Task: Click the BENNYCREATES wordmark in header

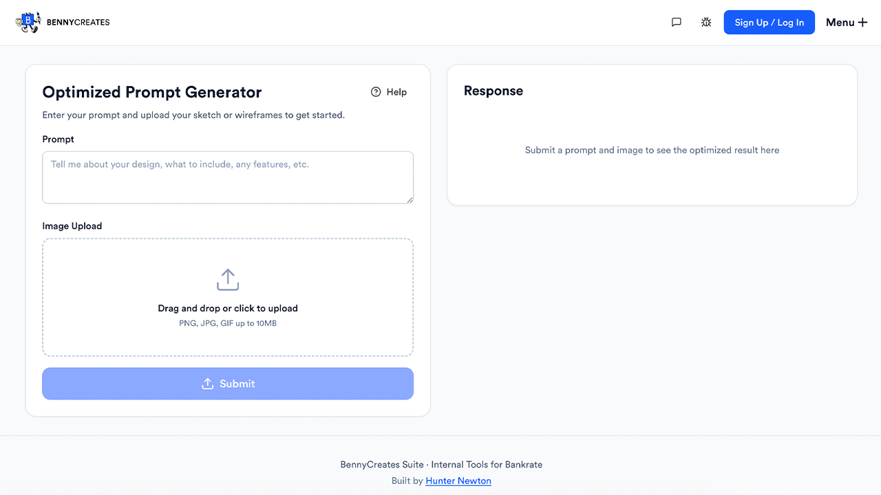Action: coord(78,23)
